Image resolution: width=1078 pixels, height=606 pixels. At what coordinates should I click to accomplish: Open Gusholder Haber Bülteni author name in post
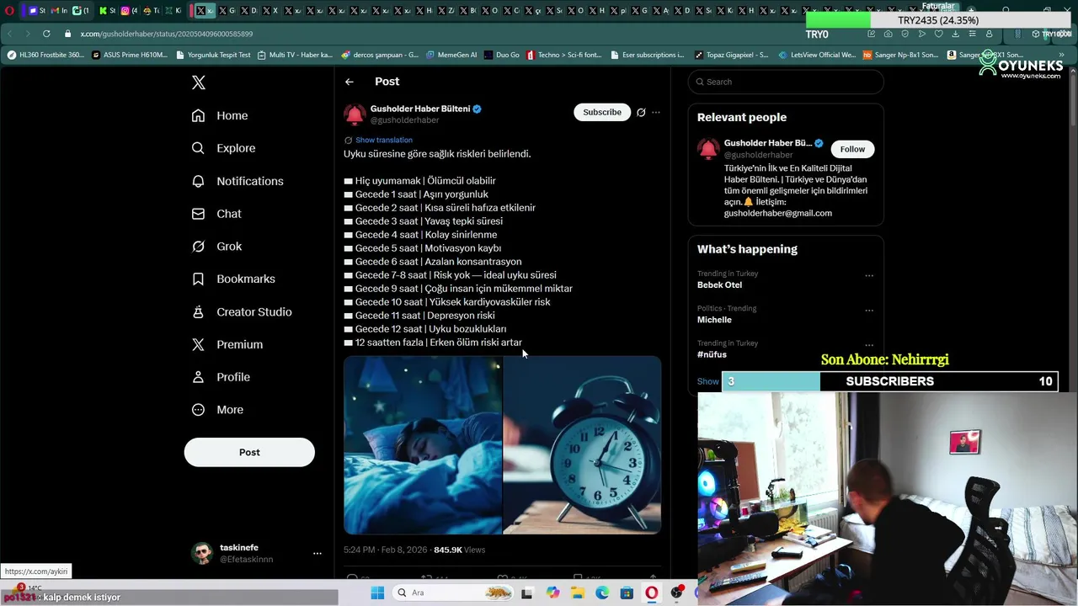pyautogui.click(x=420, y=109)
